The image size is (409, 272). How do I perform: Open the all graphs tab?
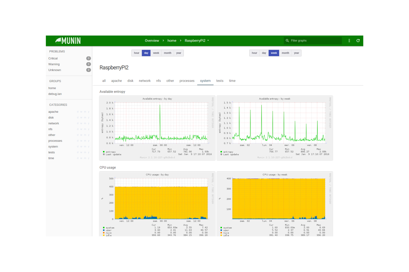104,81
